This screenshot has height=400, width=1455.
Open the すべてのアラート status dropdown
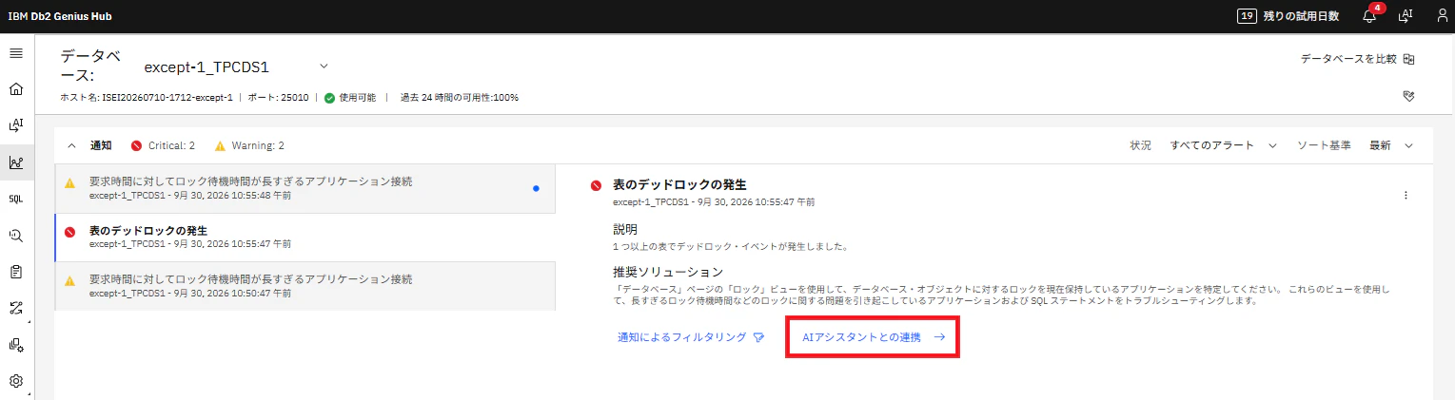pos(1224,145)
